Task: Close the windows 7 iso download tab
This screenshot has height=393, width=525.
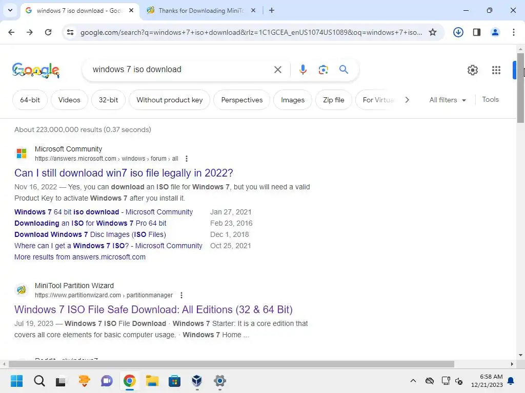Action: point(131,10)
